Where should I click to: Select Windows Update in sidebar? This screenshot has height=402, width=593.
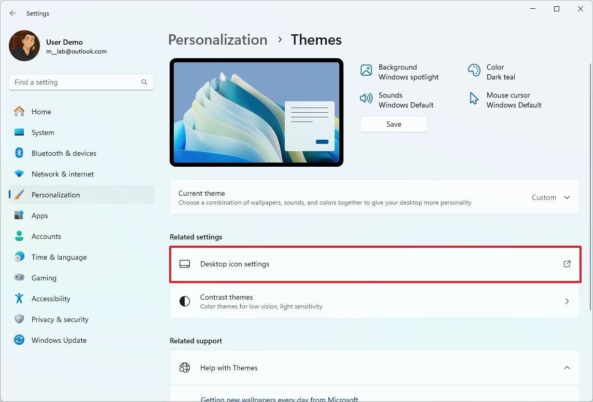pyautogui.click(x=59, y=340)
